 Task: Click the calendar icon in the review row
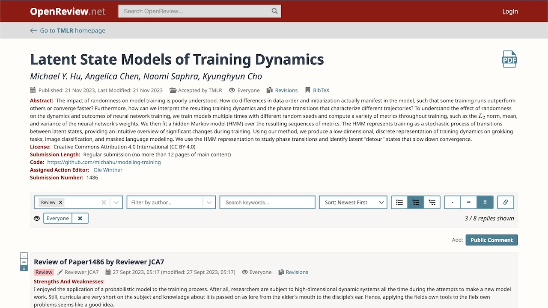108,272
